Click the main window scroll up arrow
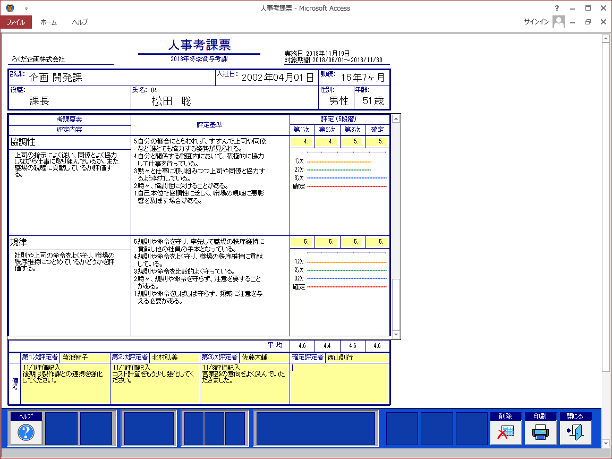 606,38
